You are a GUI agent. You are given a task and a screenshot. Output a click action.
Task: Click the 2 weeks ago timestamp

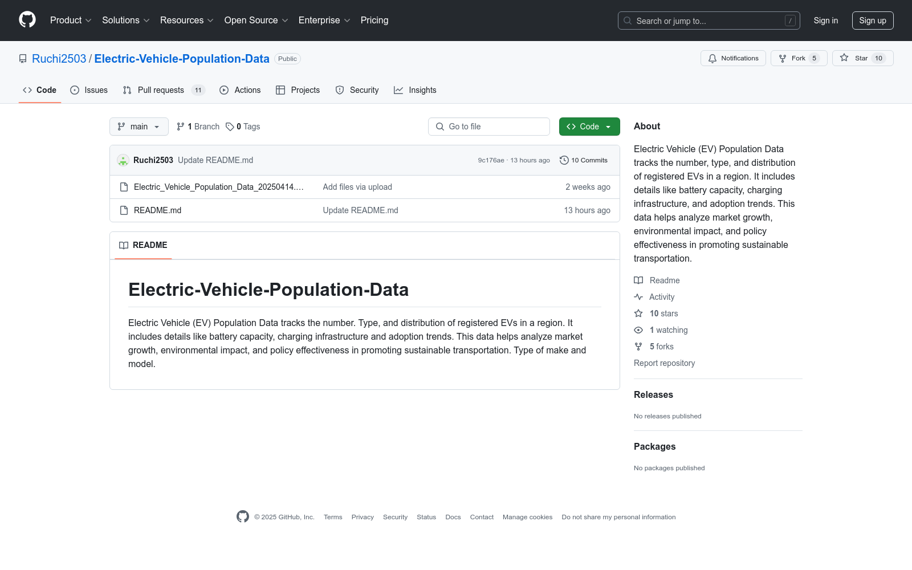(x=588, y=187)
